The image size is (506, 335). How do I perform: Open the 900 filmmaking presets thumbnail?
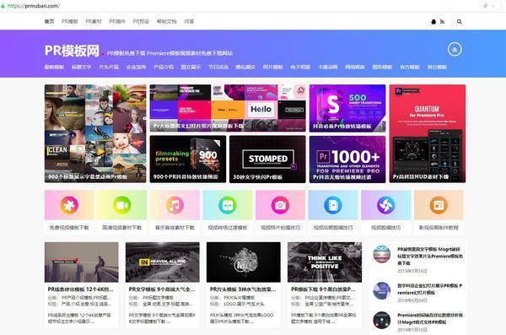[x=188, y=159]
